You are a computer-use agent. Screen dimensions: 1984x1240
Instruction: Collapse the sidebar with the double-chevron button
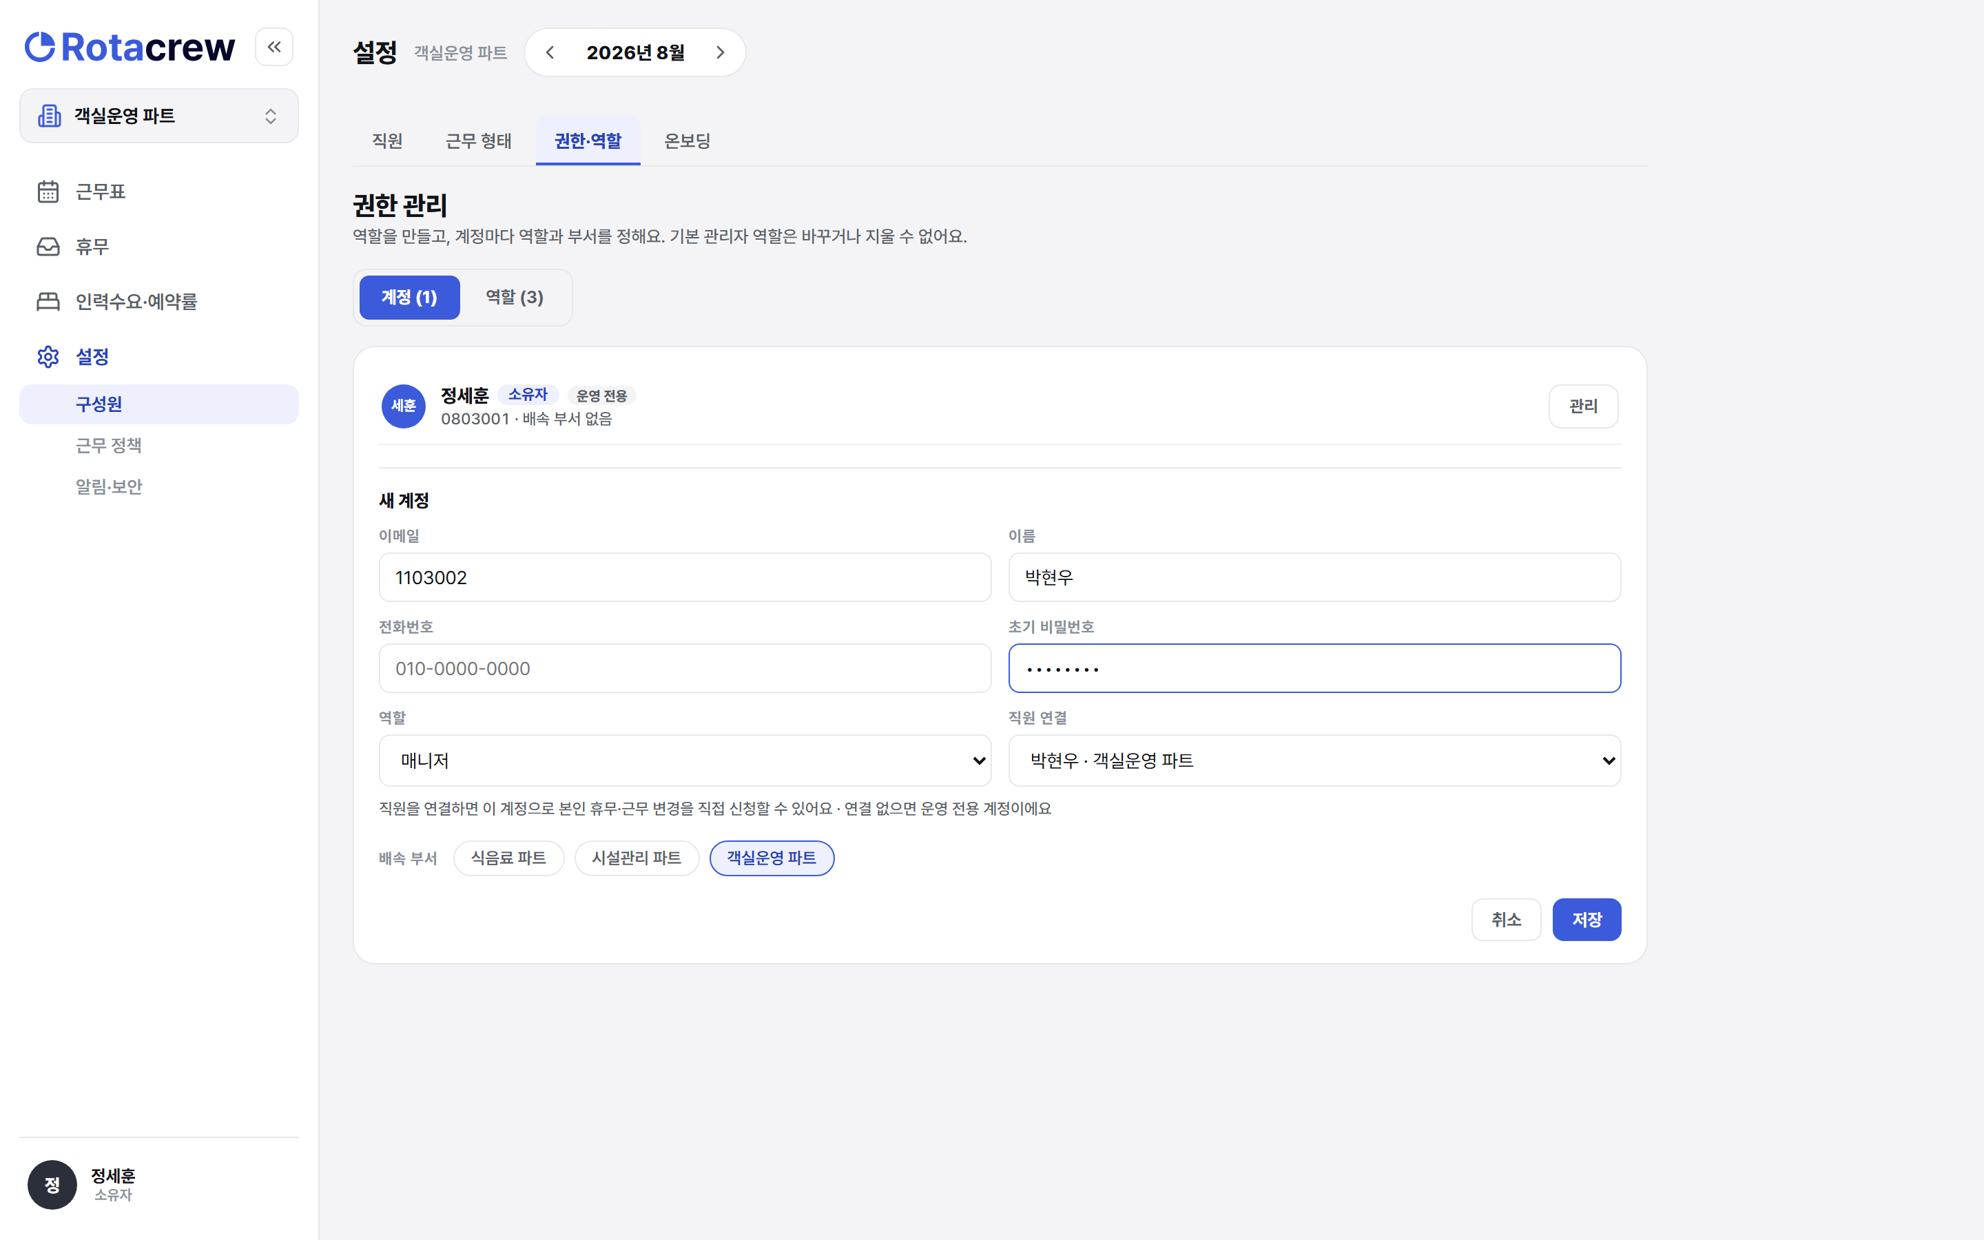coord(273,47)
